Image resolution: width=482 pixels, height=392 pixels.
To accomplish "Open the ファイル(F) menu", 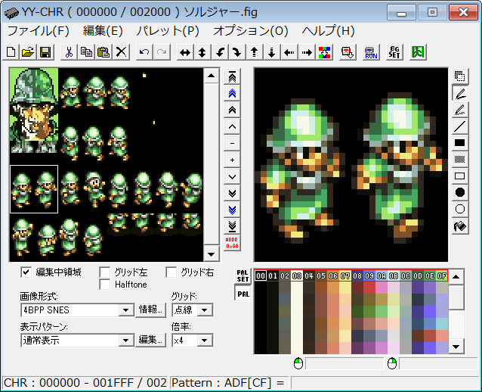I will click(38, 31).
